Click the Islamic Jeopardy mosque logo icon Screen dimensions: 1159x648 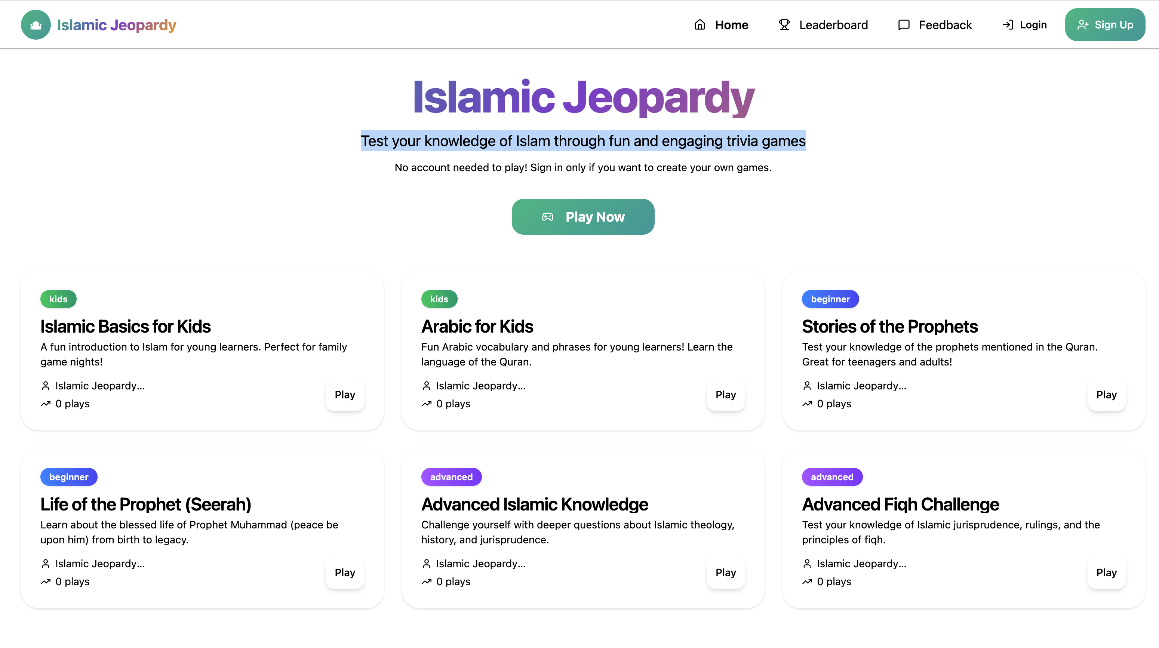[35, 25]
